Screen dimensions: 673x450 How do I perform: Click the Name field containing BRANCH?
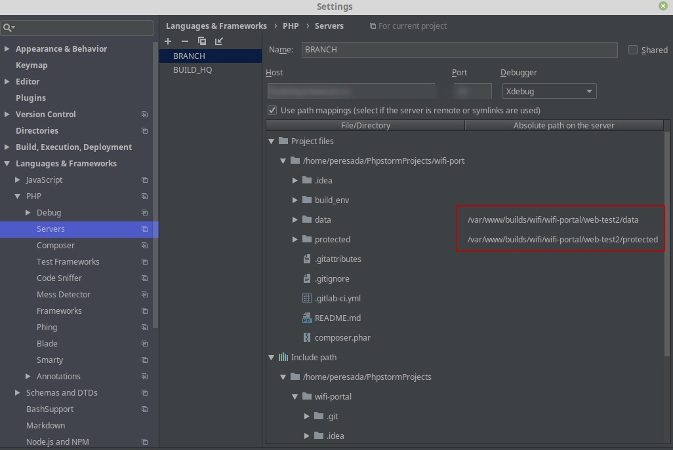[459, 50]
